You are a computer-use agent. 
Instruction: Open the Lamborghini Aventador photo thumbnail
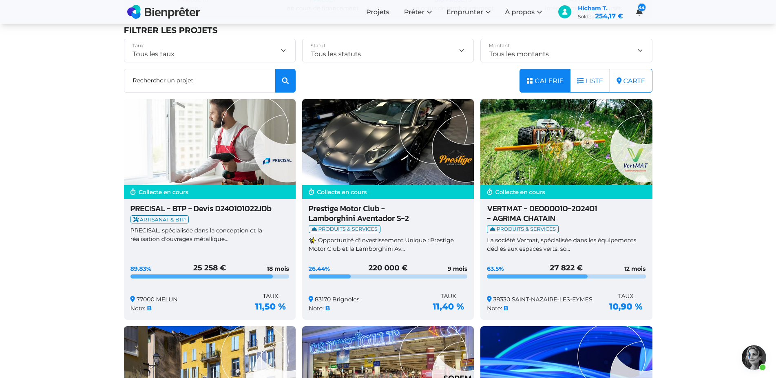[388, 142]
